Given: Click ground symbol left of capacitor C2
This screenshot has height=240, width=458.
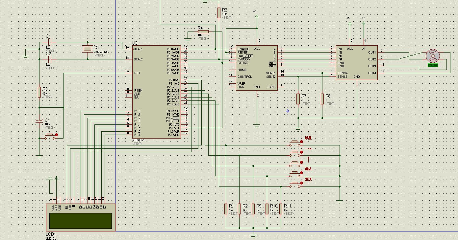Looking at the screenshot, I should 26,56.
